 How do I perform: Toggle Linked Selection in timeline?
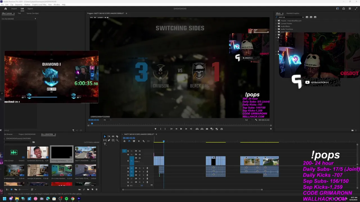coord(134,141)
